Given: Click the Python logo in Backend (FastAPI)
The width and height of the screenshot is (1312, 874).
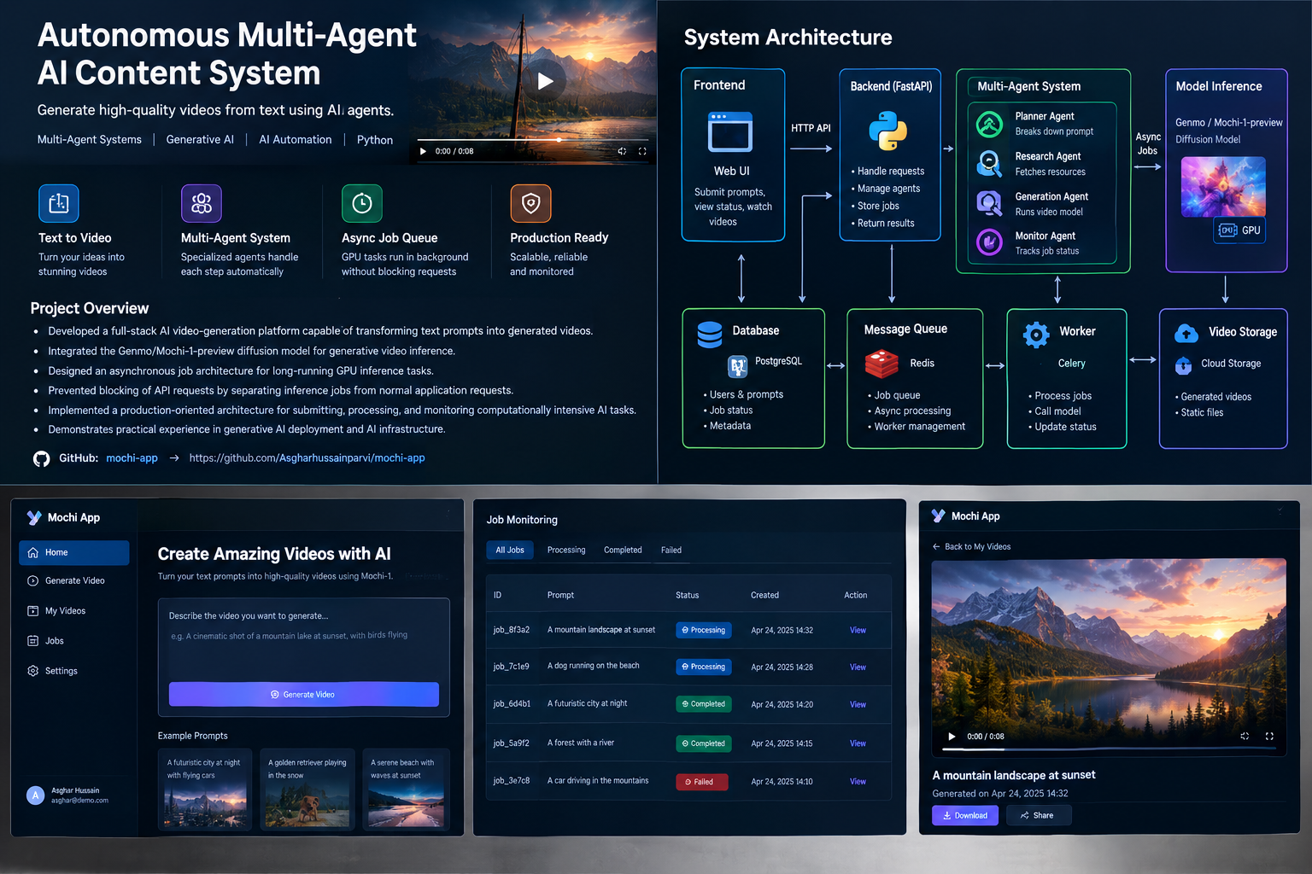Looking at the screenshot, I should 888,131.
